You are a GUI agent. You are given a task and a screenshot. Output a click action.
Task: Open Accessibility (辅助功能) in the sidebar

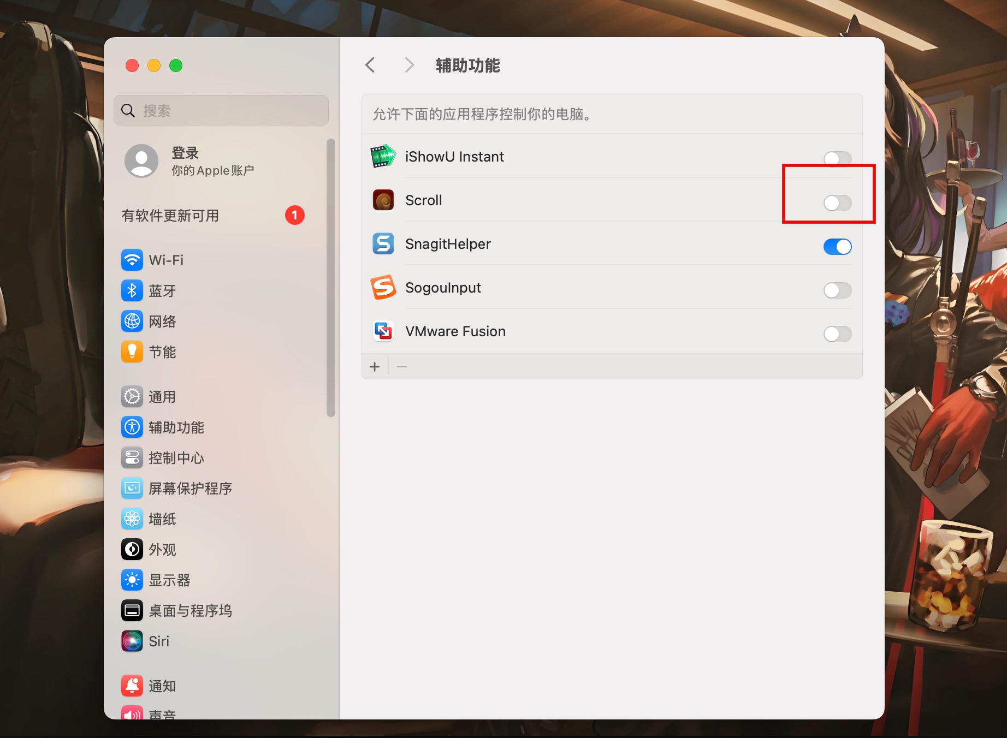pos(176,427)
